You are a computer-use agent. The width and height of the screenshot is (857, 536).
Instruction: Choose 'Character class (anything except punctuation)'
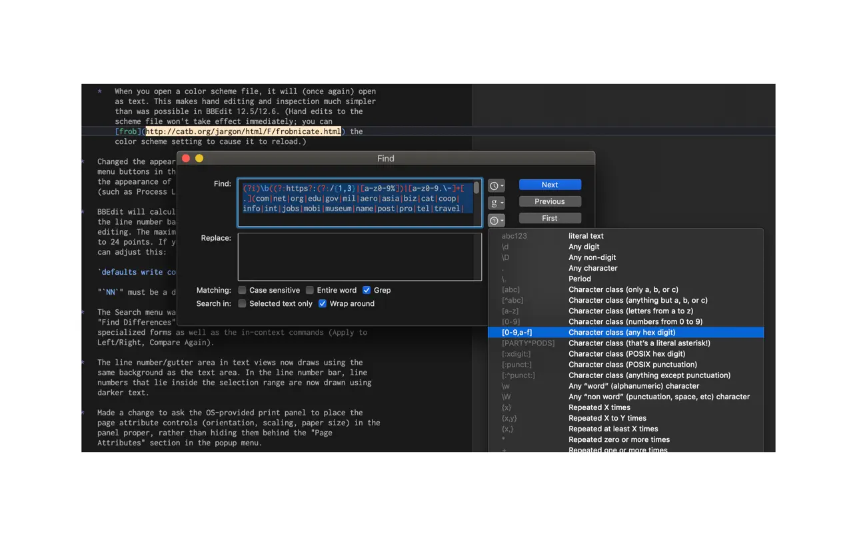(626, 375)
